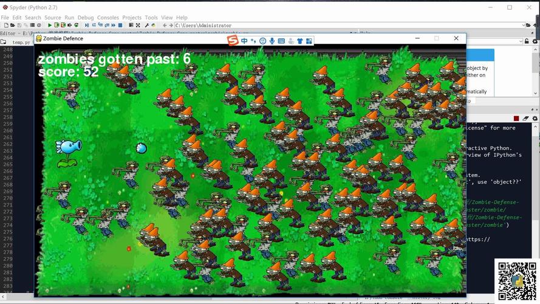Screen dimensions: 540x304
Task: Run the file with green play icon
Action: coord(50,25)
